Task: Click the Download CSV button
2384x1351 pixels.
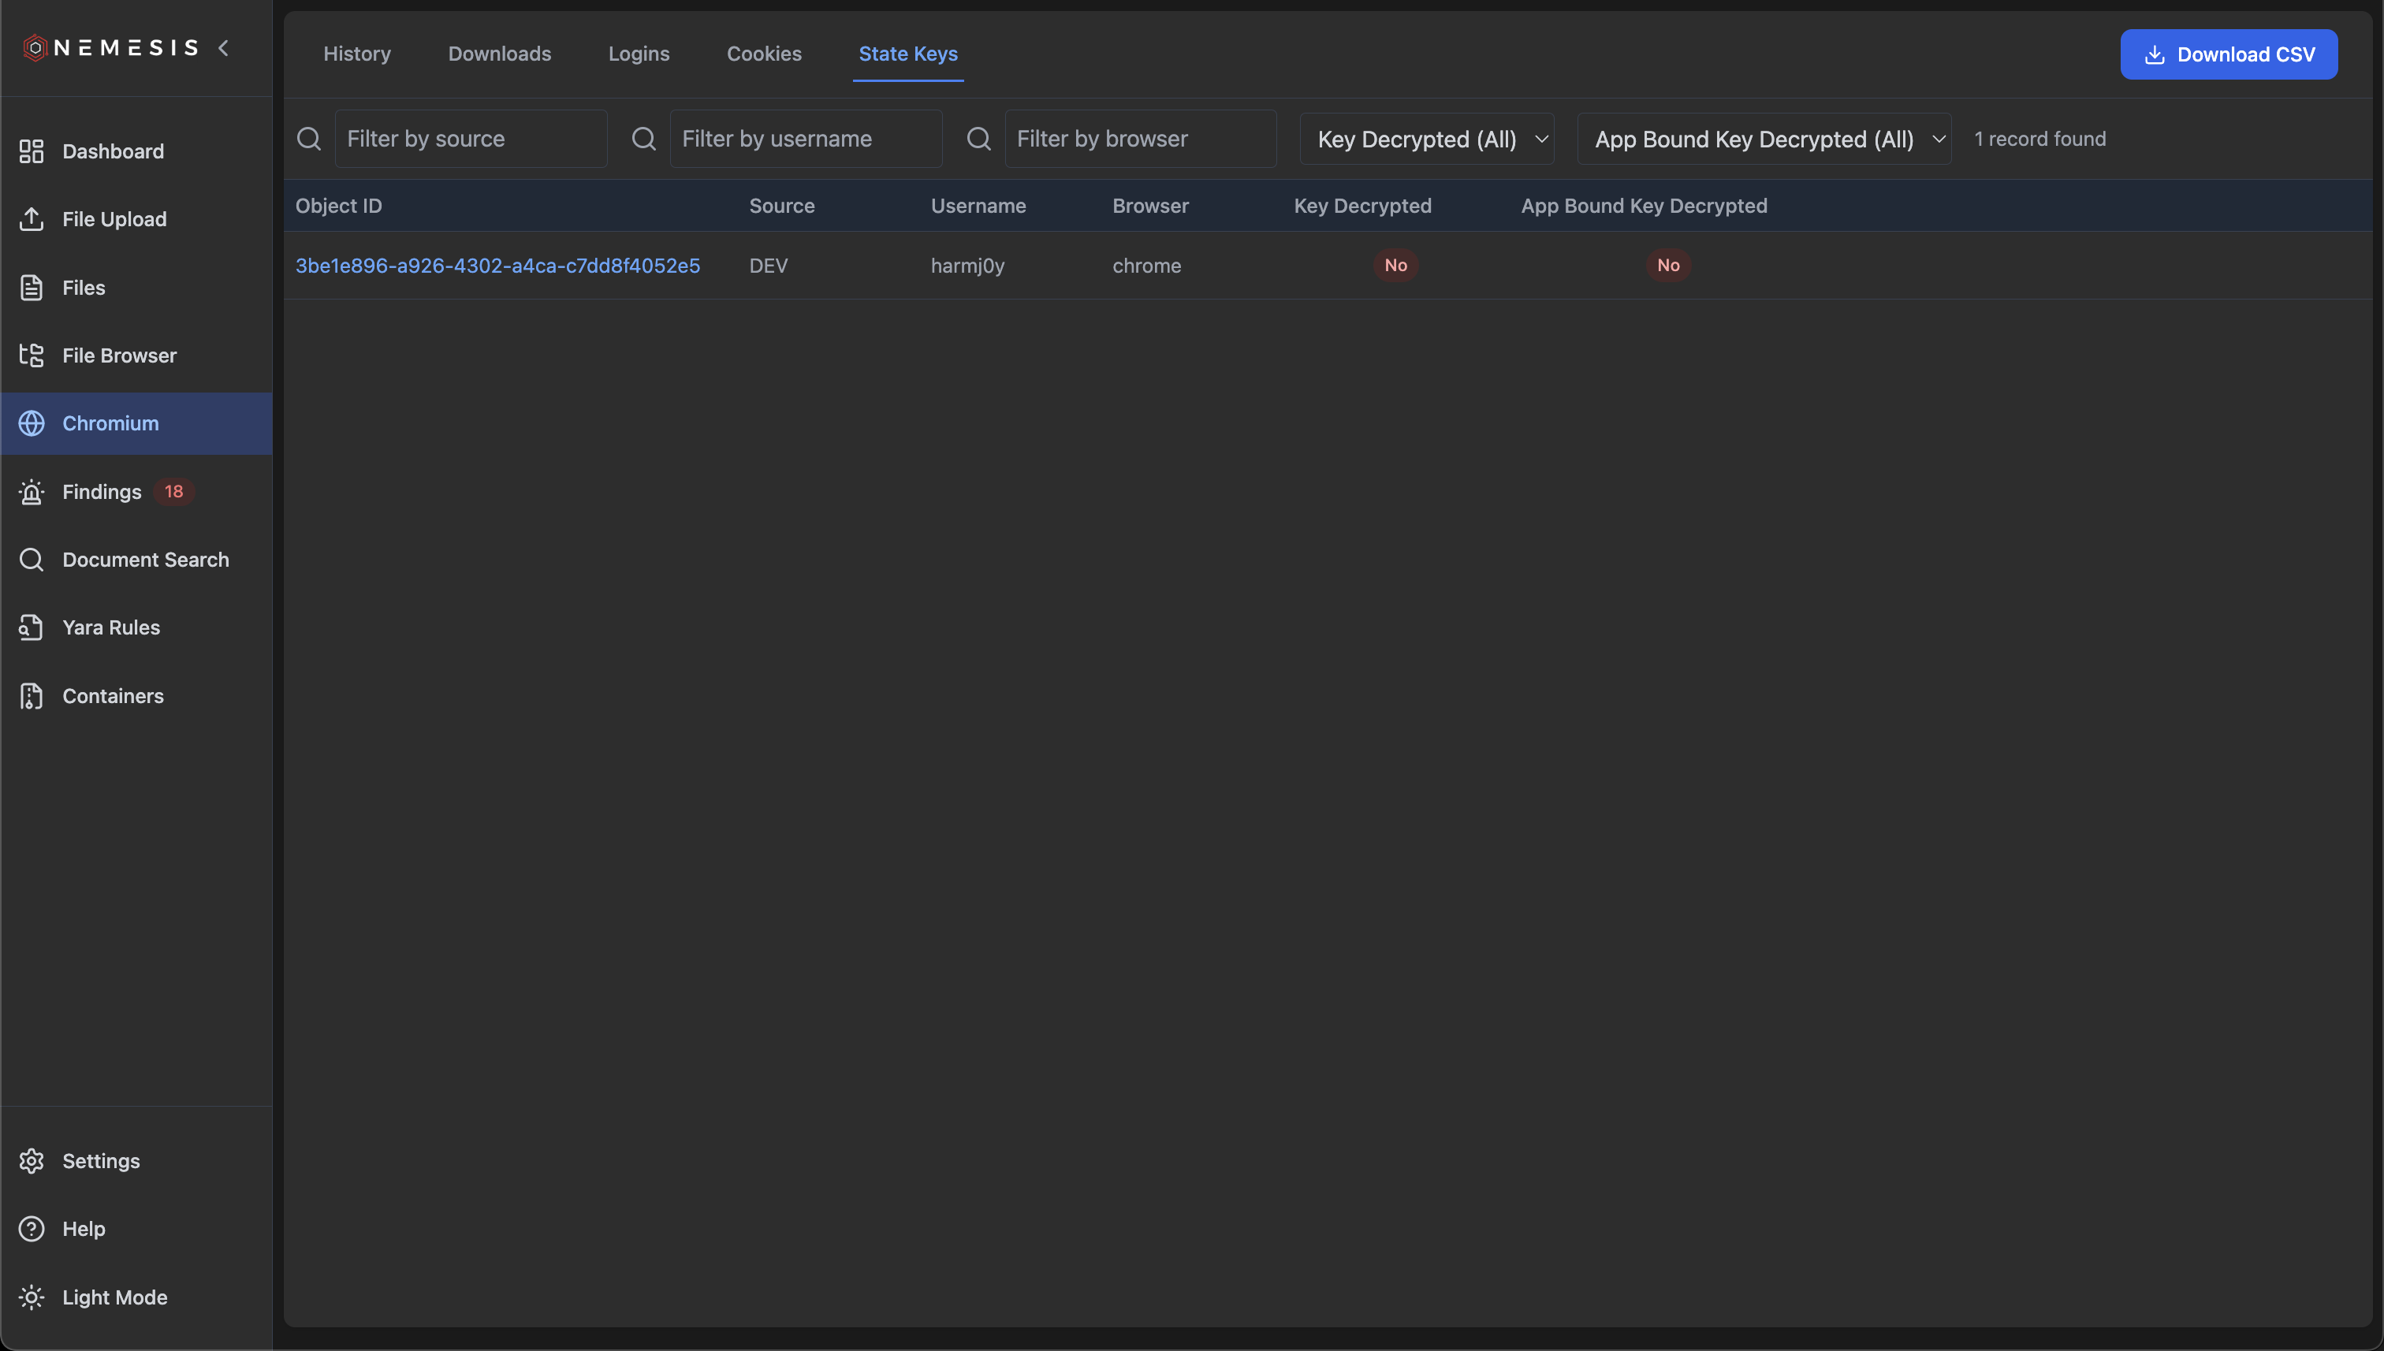Action: pyautogui.click(x=2229, y=54)
